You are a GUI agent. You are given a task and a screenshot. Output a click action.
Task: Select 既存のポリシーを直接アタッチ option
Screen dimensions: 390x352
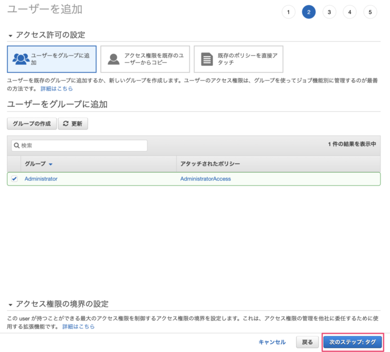pyautogui.click(x=238, y=59)
